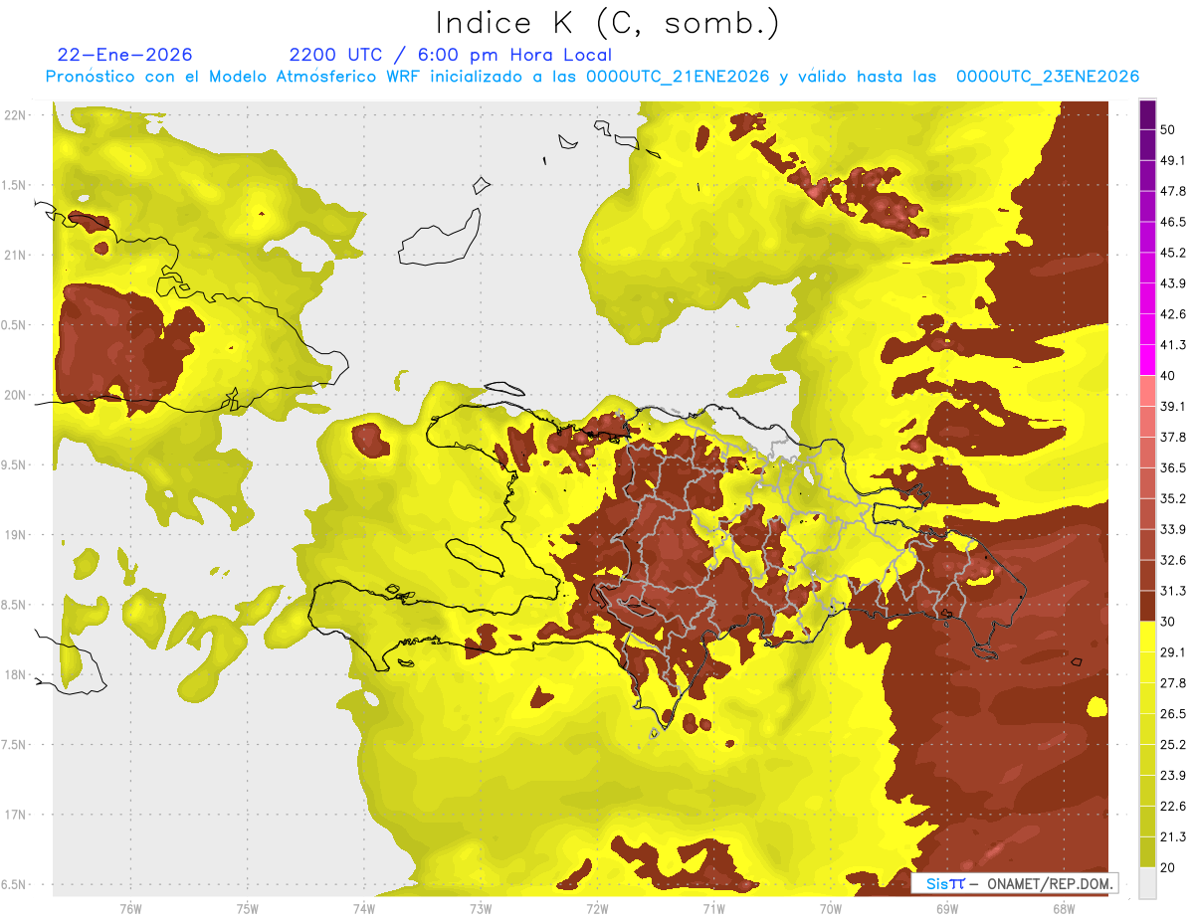Click the '72W' longitude label

point(597,908)
